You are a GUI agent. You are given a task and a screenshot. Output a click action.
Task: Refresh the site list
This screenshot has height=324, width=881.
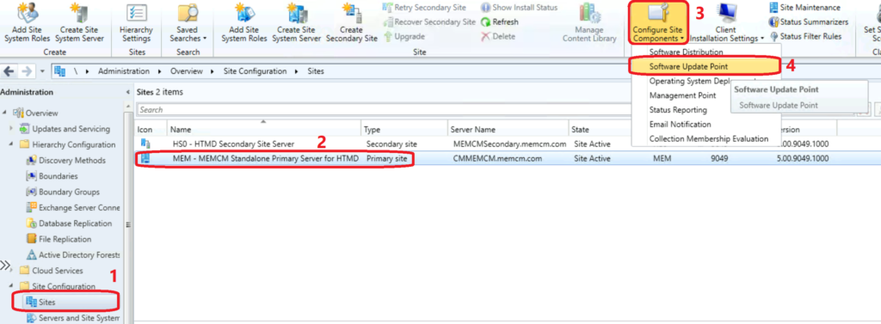(500, 21)
